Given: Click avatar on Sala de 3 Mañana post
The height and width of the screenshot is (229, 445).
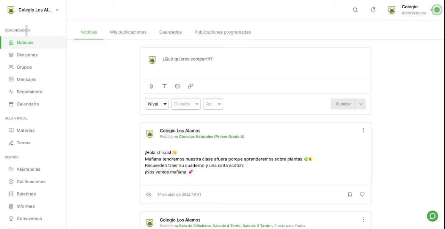Looking at the screenshot, I should click(150, 223).
